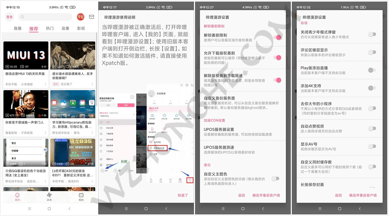Open more options on the MIUI 13 video card
389x216 pixels.
point(45,84)
